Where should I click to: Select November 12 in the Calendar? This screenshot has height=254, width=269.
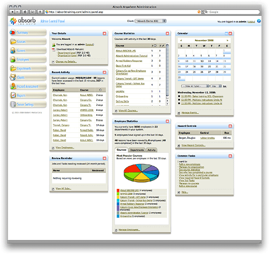pyautogui.click(x=202, y=61)
